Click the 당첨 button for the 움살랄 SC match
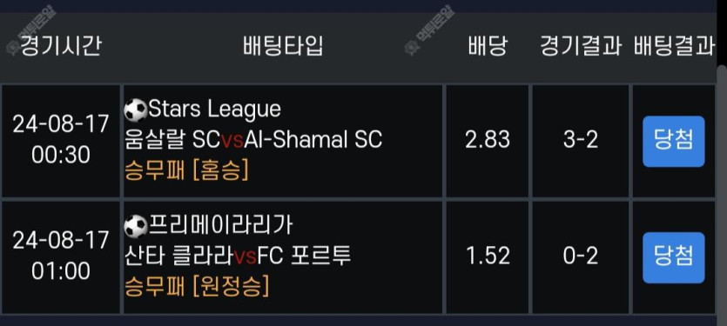This screenshot has width=727, height=326. click(673, 141)
